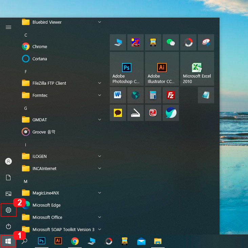Launch the yellow school bus tile
Image resolution: width=248 pixels, height=248 pixels.
153,42
